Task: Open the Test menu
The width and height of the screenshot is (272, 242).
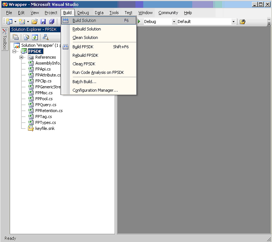Action: click(128, 13)
